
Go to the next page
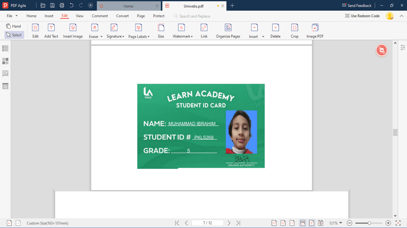pos(229,223)
